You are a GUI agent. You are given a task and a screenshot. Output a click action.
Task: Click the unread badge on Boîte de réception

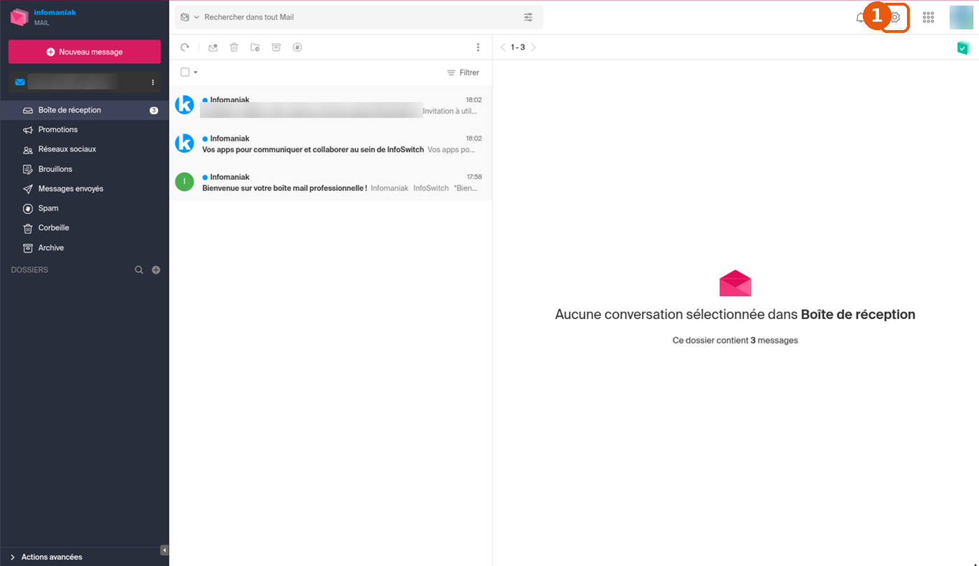(154, 111)
